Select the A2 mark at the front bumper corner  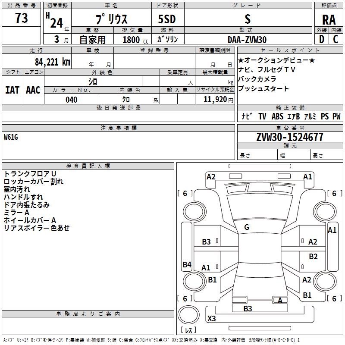coord(211,176)
